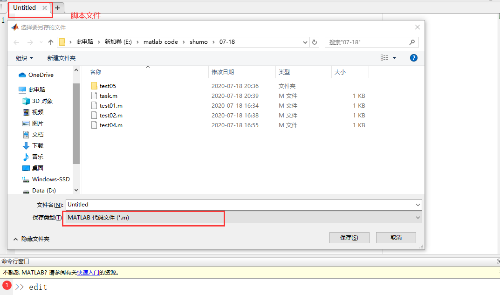Click the + to open a new editor tab

click(57, 7)
